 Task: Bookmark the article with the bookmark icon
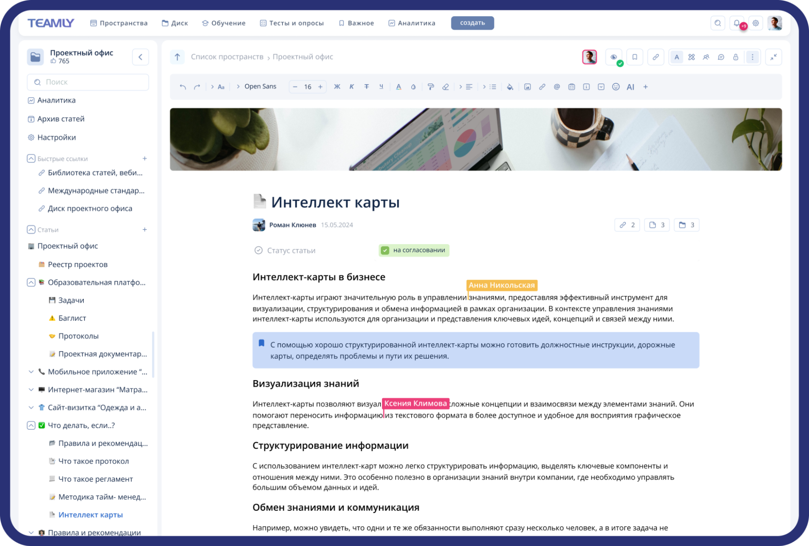[x=635, y=57]
